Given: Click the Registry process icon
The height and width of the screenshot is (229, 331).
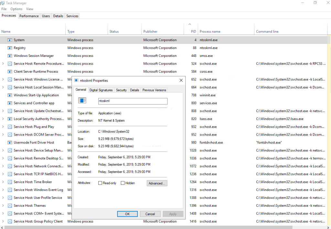Looking at the screenshot, I should (10, 48).
